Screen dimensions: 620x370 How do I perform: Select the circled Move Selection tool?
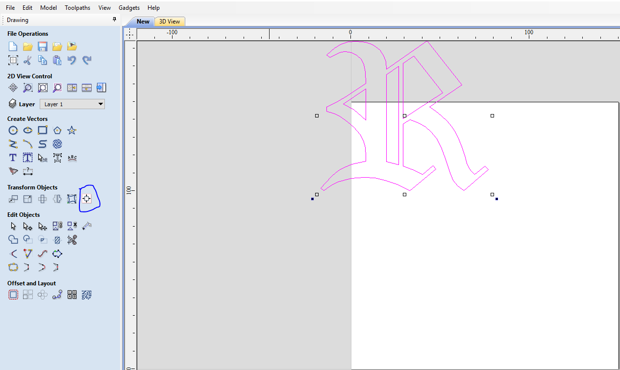(x=87, y=199)
